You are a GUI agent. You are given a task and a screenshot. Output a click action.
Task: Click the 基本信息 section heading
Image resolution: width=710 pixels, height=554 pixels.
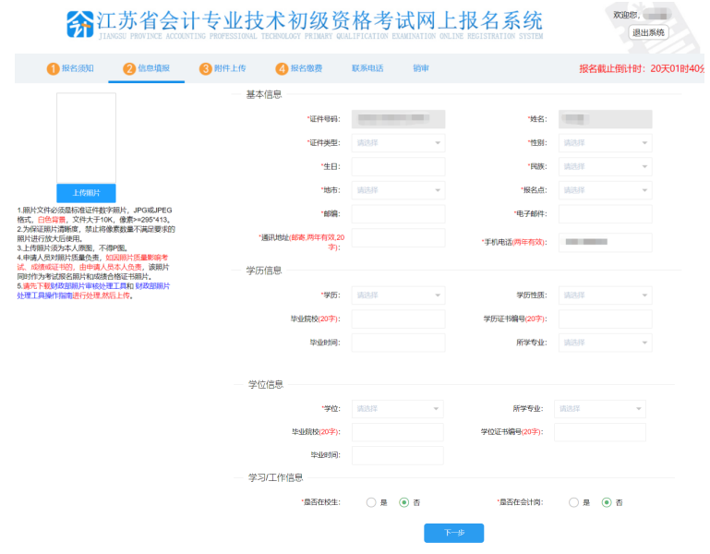264,95
